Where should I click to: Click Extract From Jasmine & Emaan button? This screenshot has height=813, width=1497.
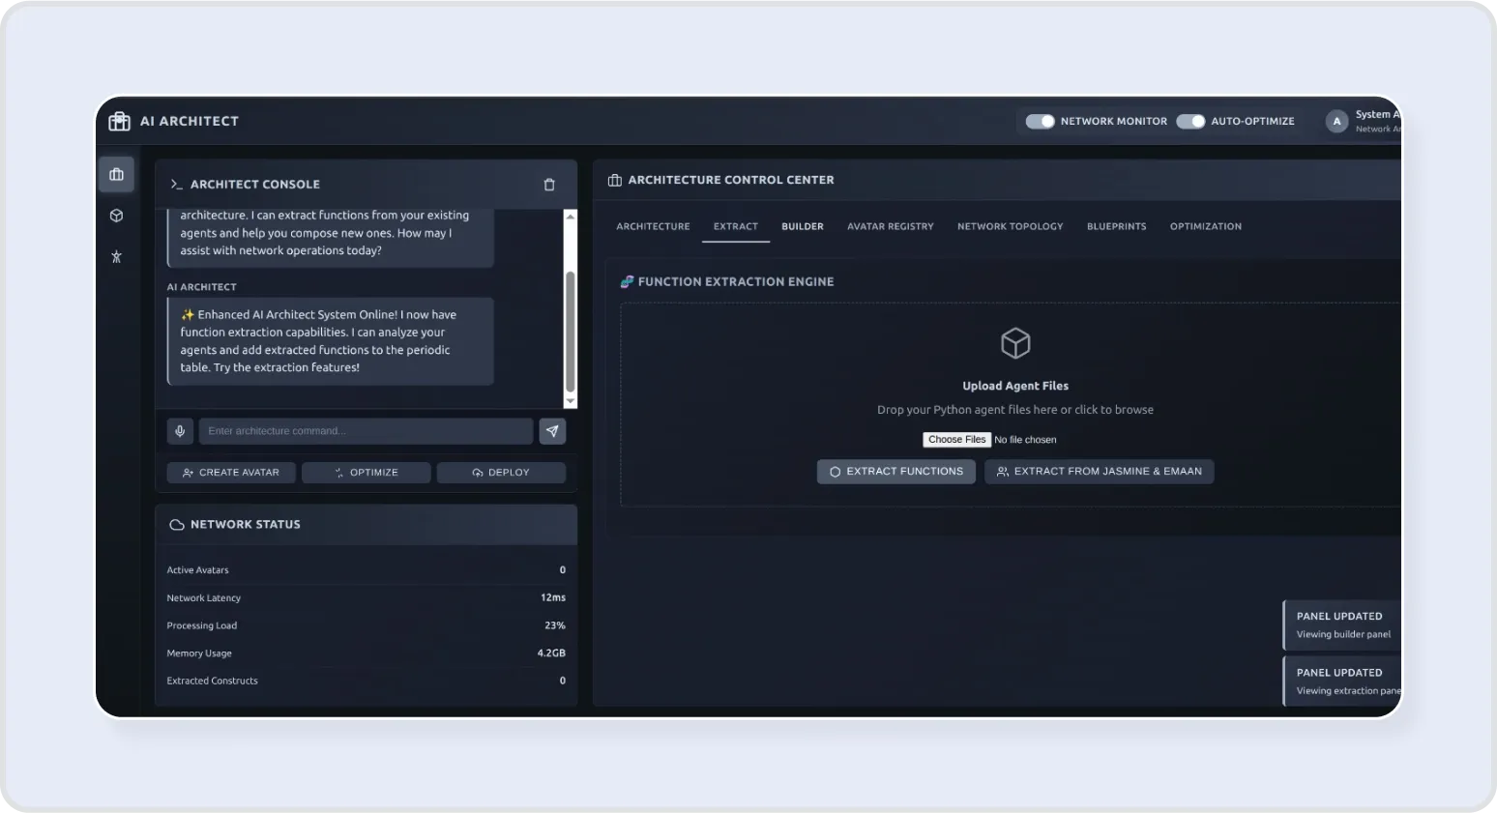[1099, 472]
